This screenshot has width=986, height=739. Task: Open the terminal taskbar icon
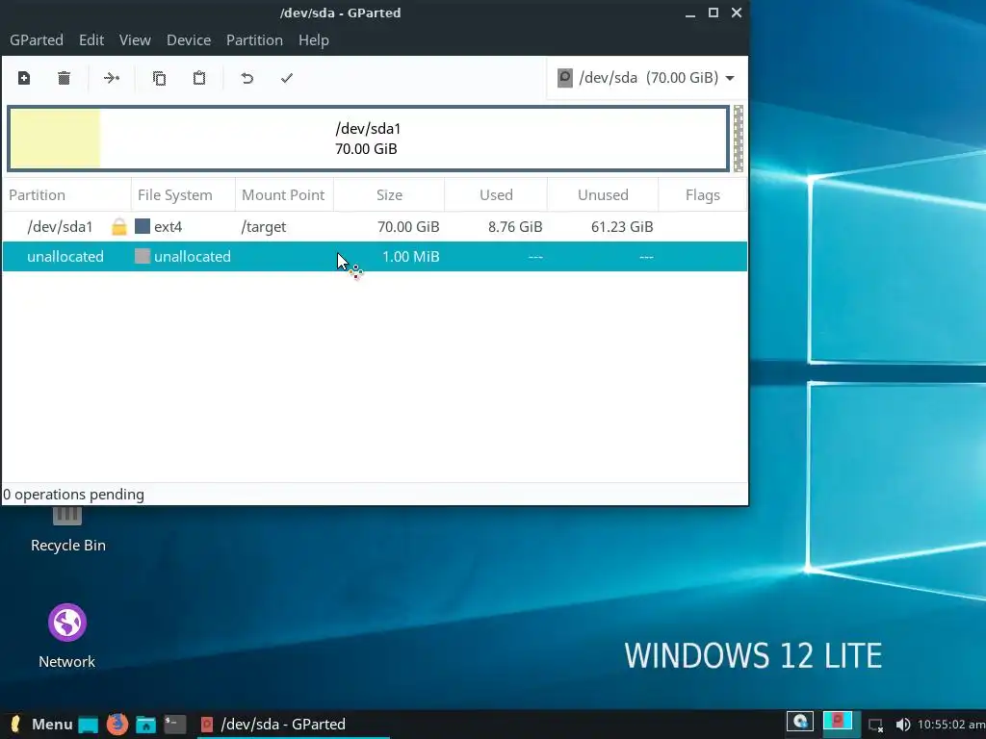pyautogui.click(x=175, y=725)
